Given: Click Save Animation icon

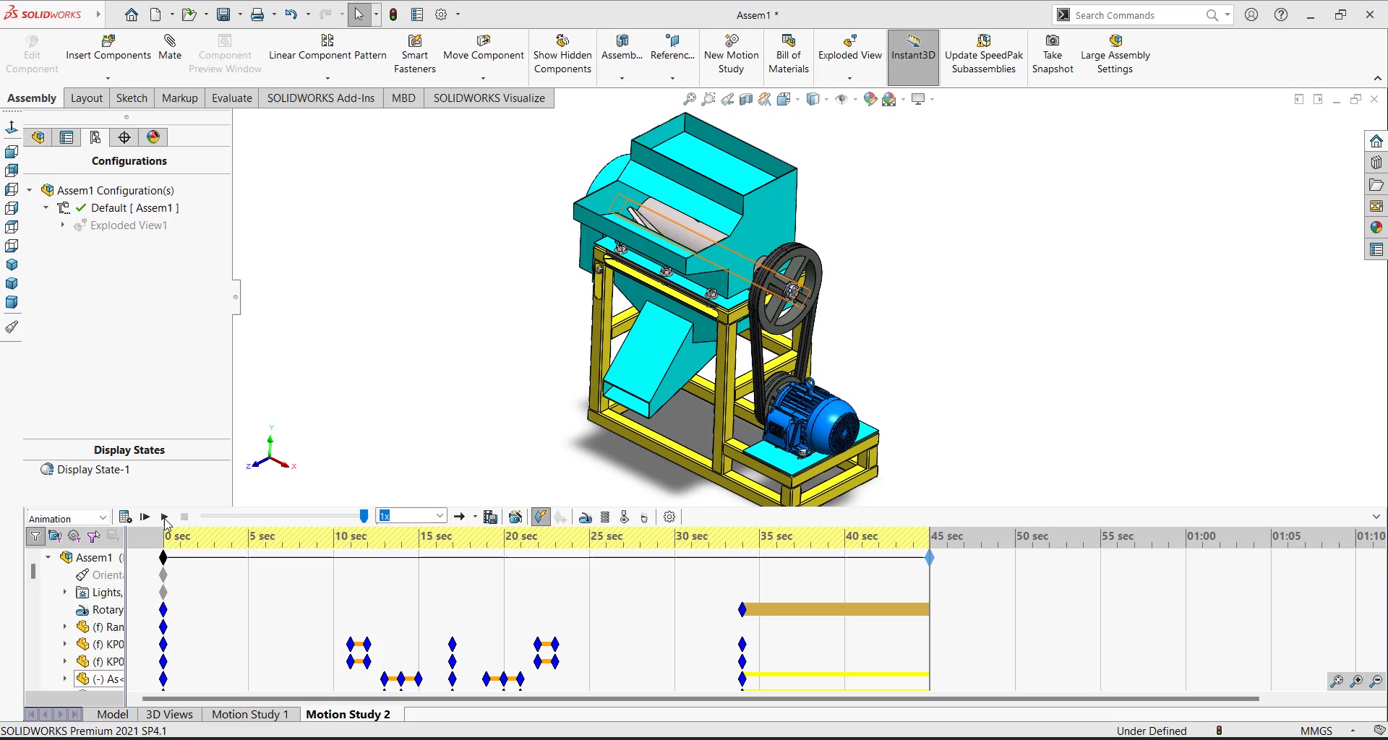Looking at the screenshot, I should point(490,517).
